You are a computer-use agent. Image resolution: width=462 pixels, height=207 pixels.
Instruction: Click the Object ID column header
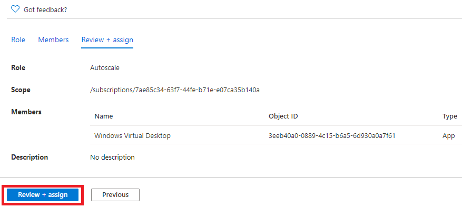click(283, 116)
